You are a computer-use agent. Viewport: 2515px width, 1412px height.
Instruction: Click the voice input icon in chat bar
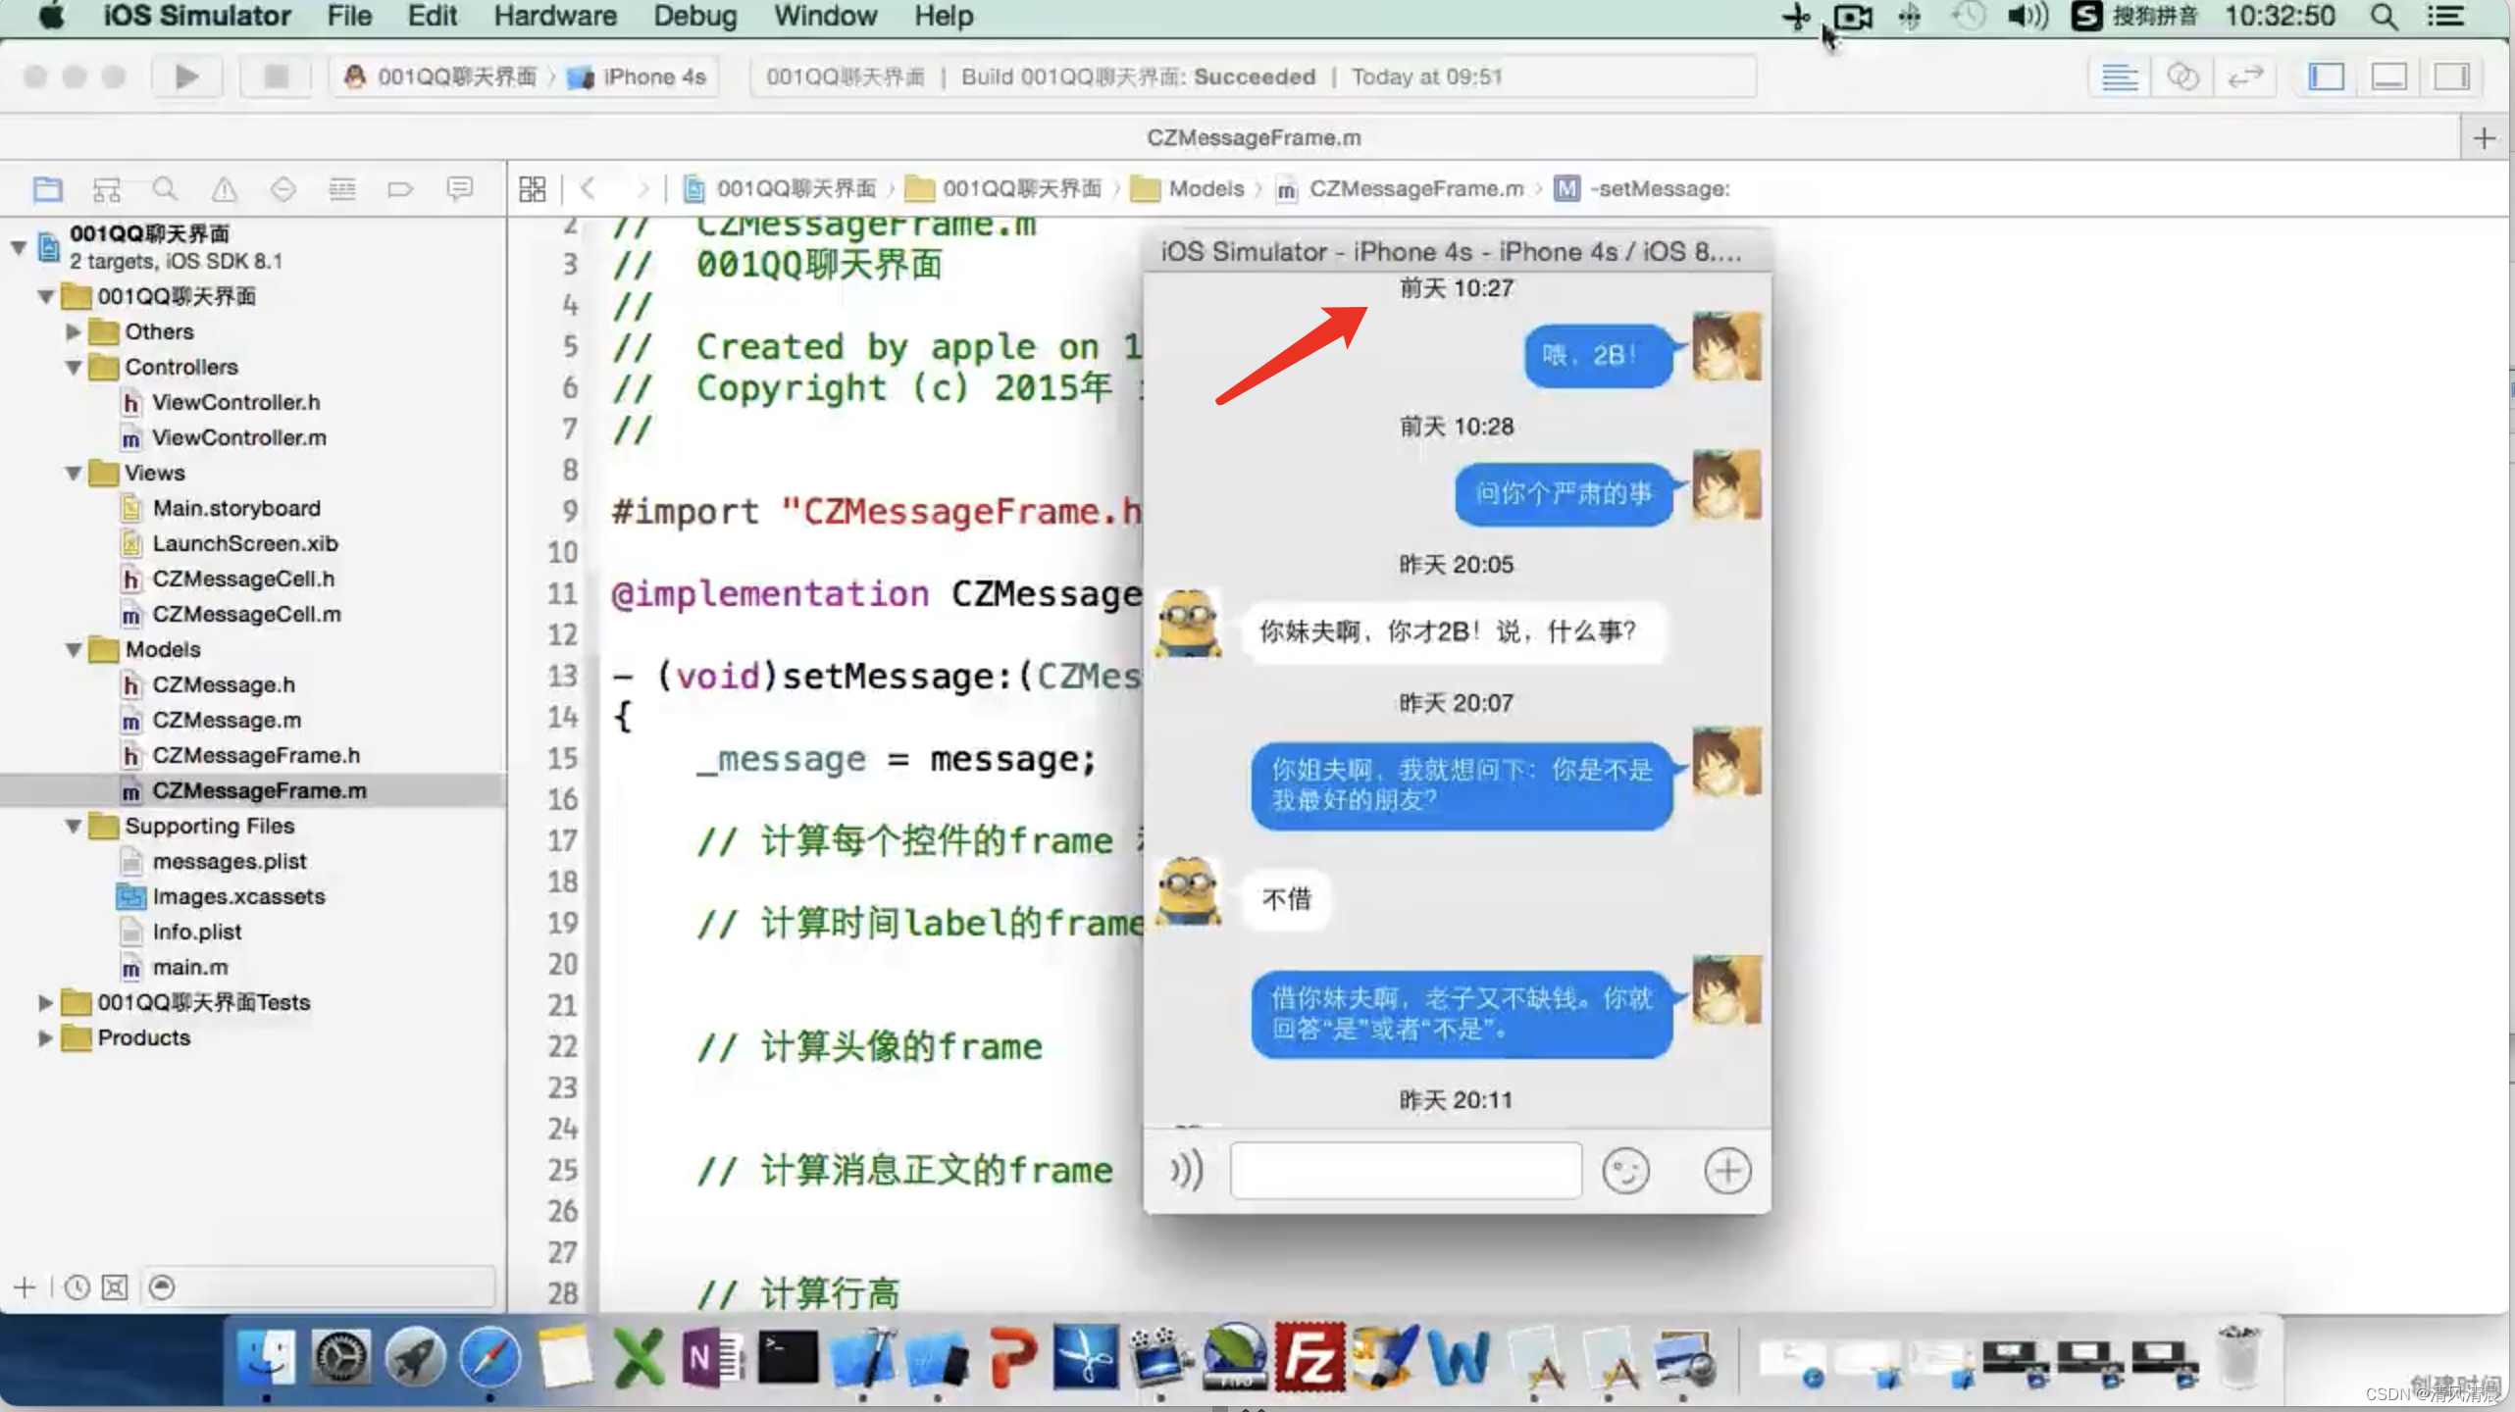tap(1186, 1170)
